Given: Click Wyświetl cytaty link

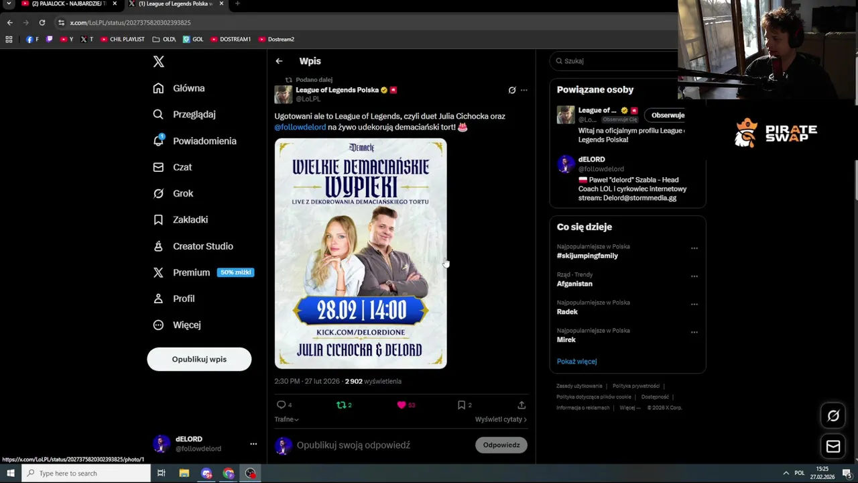Looking at the screenshot, I should pyautogui.click(x=501, y=419).
